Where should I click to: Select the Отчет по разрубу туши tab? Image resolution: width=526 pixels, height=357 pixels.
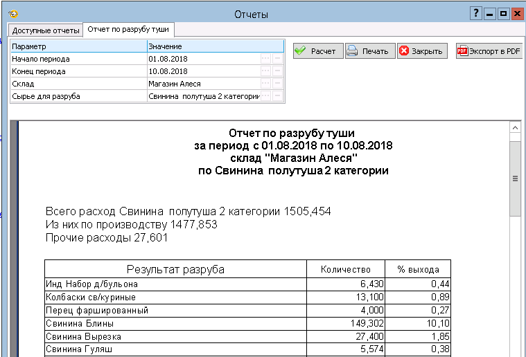tap(128, 30)
